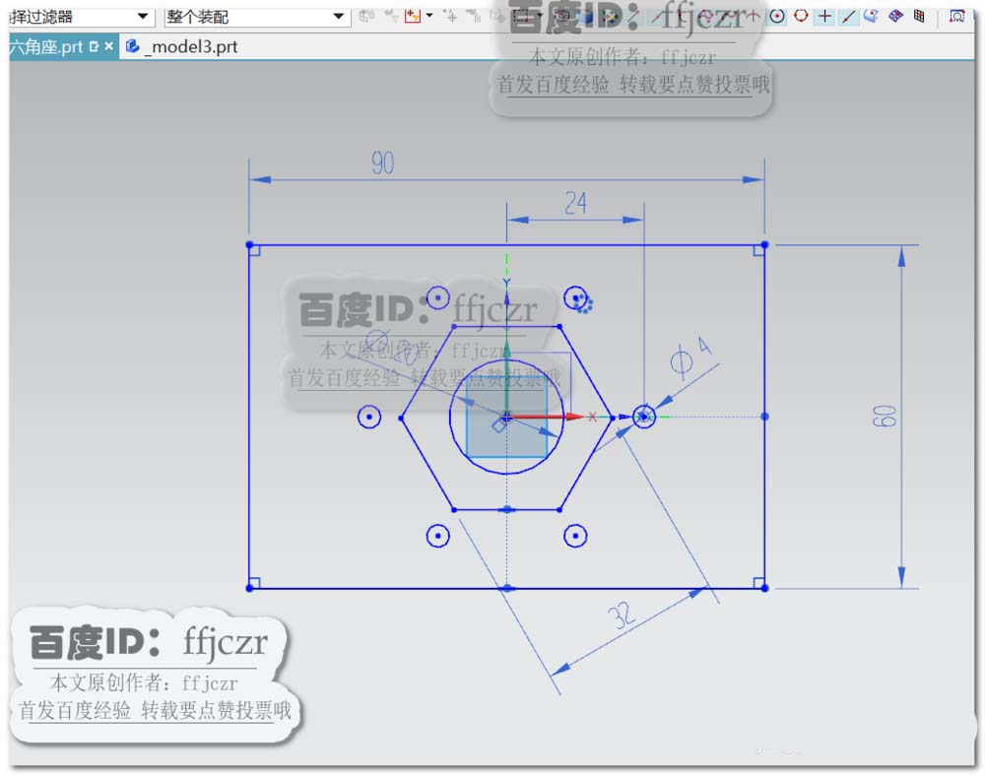Toggle the point on face snap icon
Screen dimensions: 985x776
click(x=872, y=17)
